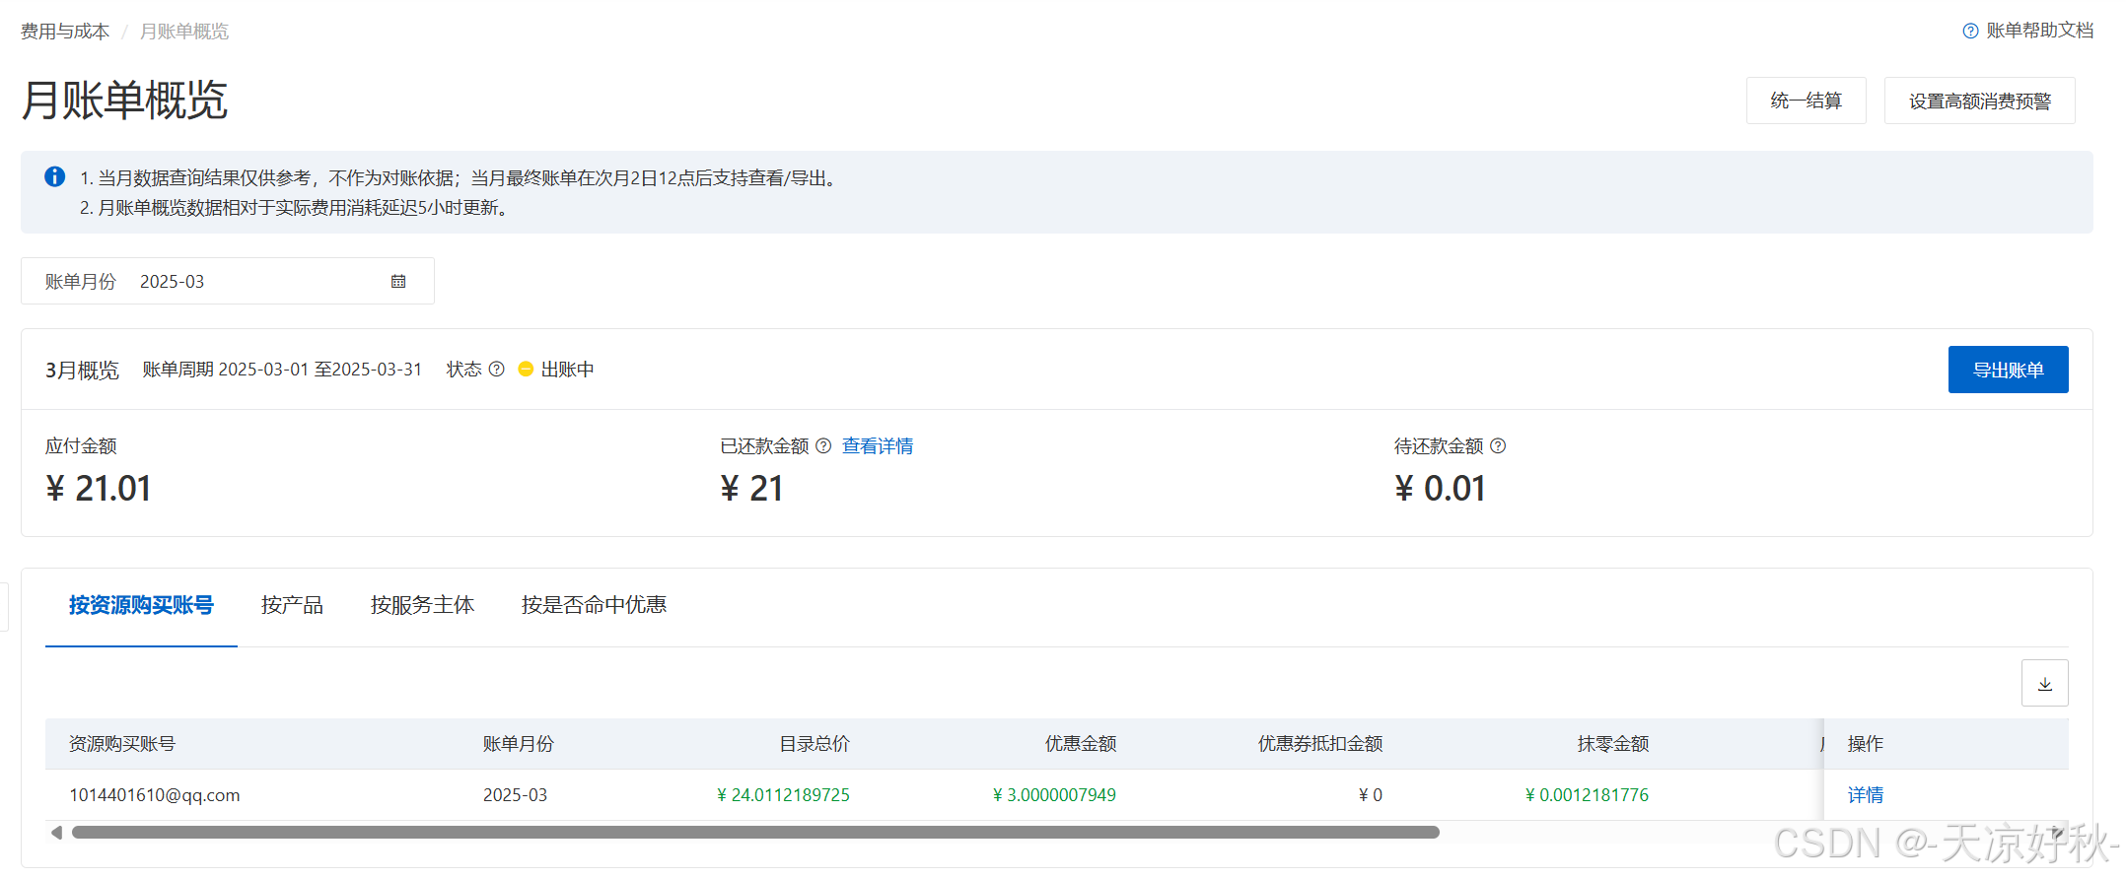Switch to the 按是否命中优惠 tab

pos(594,604)
